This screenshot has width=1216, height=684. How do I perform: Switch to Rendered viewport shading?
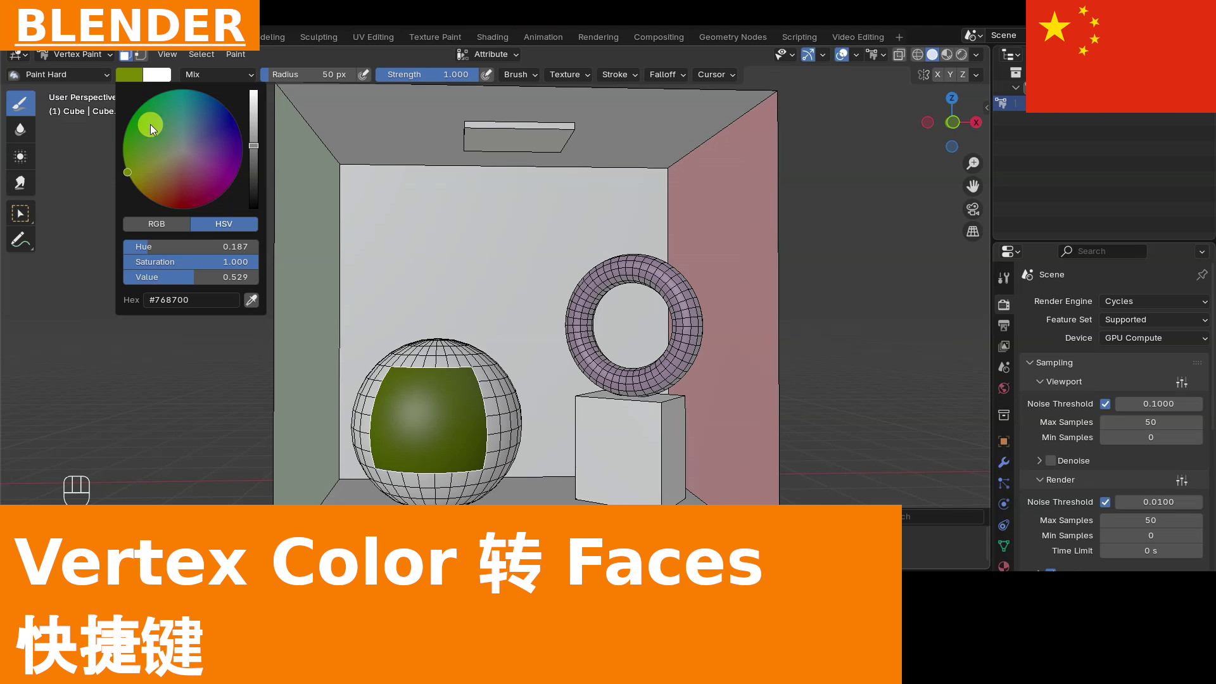(x=961, y=55)
